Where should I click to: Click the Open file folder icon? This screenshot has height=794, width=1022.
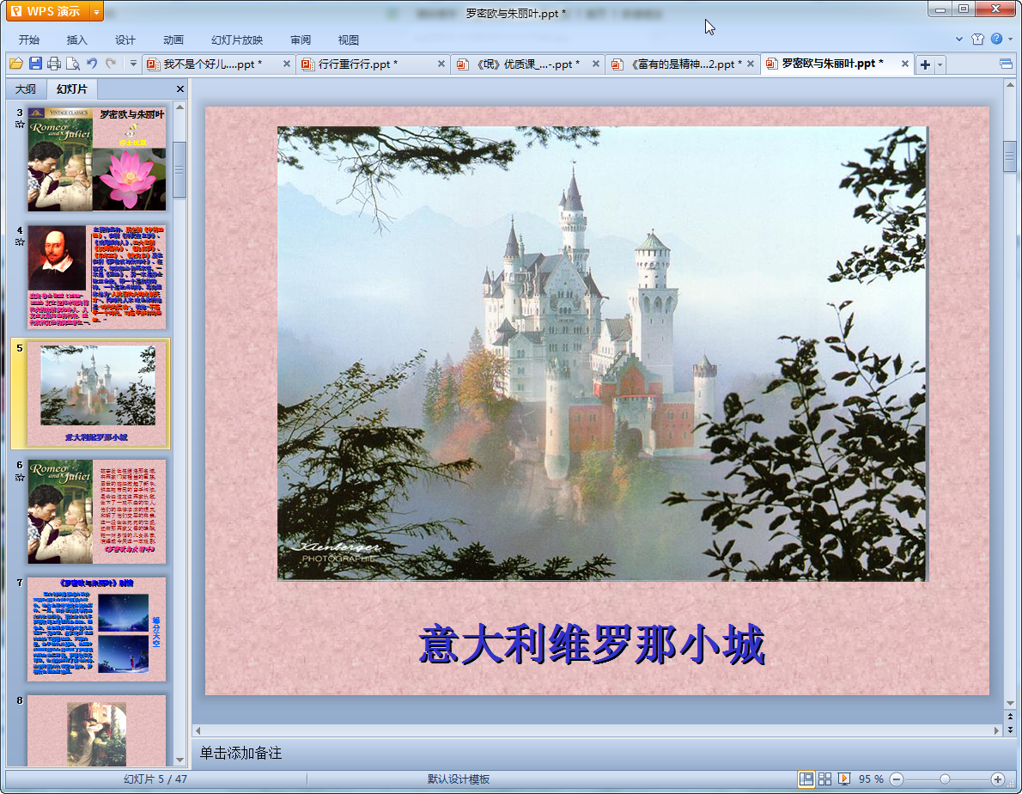[16, 64]
